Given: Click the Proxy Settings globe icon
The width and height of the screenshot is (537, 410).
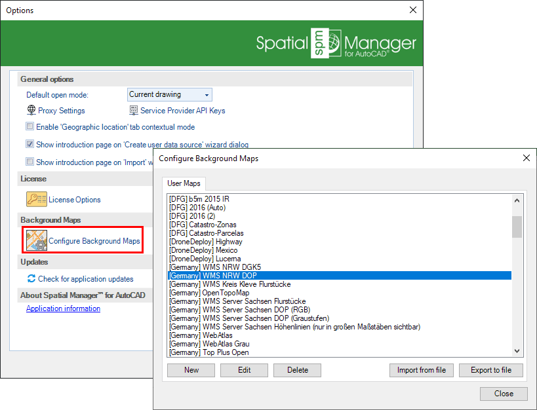Looking at the screenshot, I should [x=31, y=111].
